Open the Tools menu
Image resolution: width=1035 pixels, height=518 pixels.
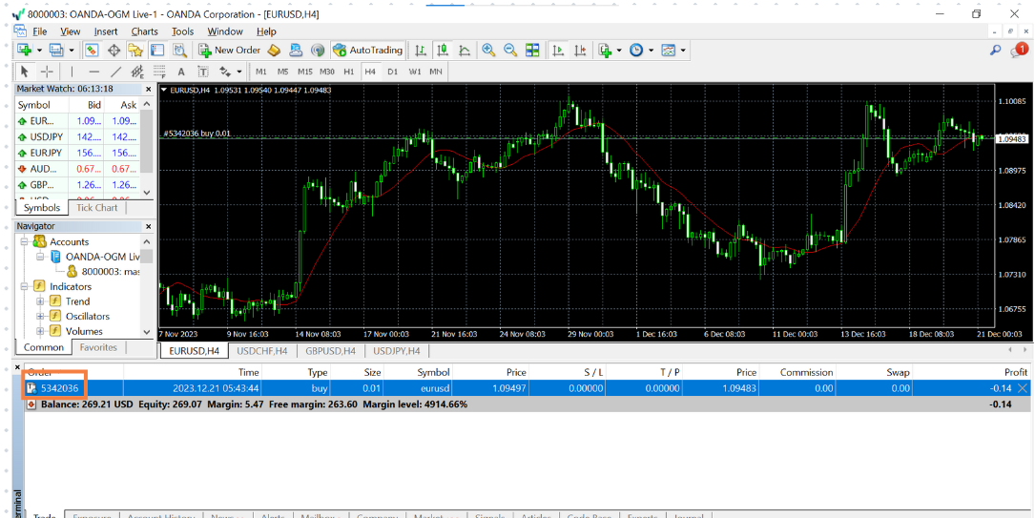point(183,31)
